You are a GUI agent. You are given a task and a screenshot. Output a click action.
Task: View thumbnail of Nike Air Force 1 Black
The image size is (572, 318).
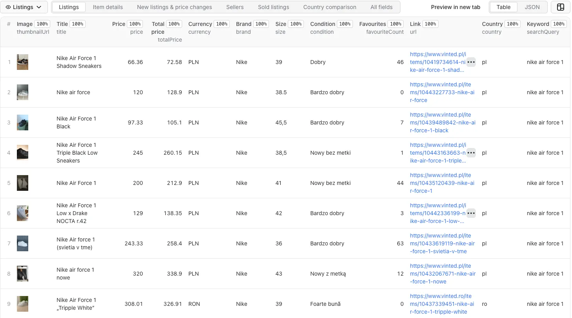click(22, 122)
